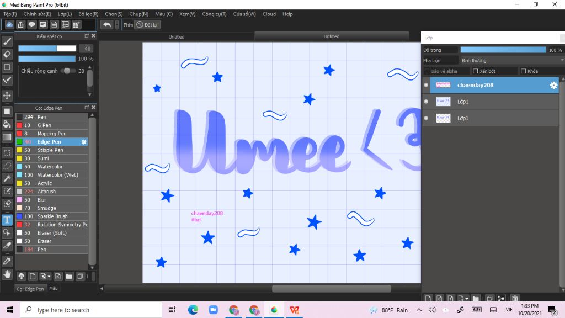The height and width of the screenshot is (318, 565).
Task: Open the cloud save icon in the top toolbar
Action: [x=9, y=24]
